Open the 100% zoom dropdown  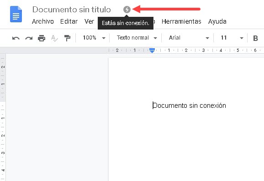[94, 38]
